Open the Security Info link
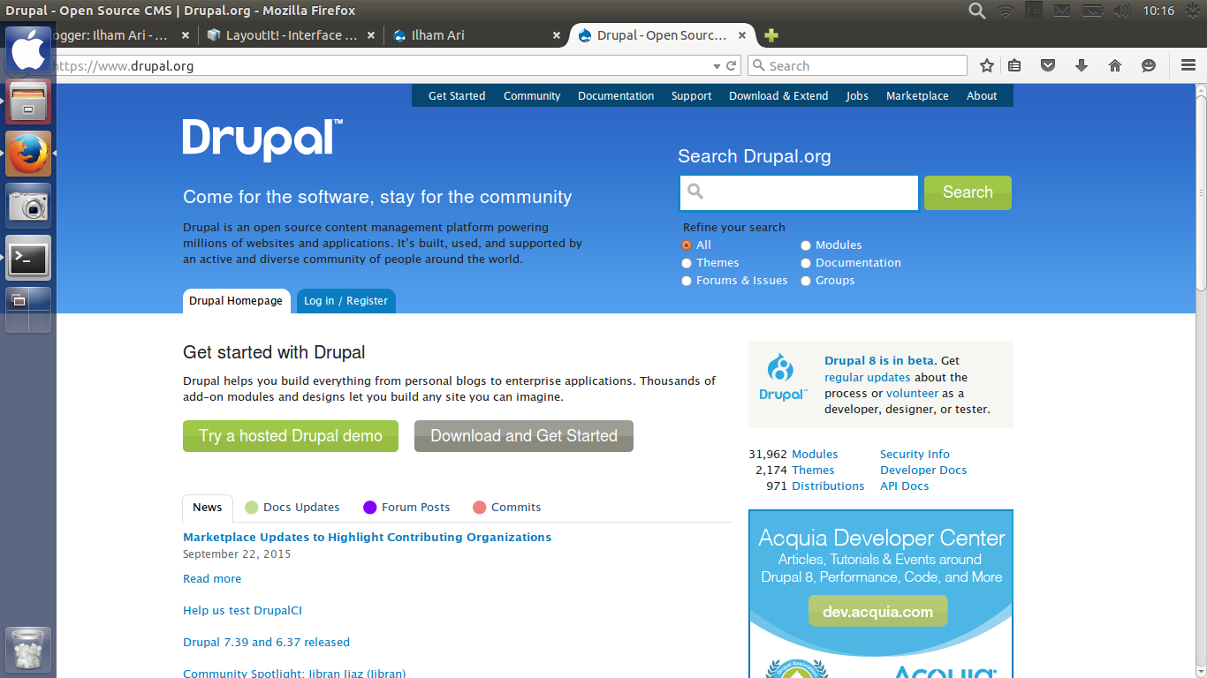 click(x=915, y=455)
